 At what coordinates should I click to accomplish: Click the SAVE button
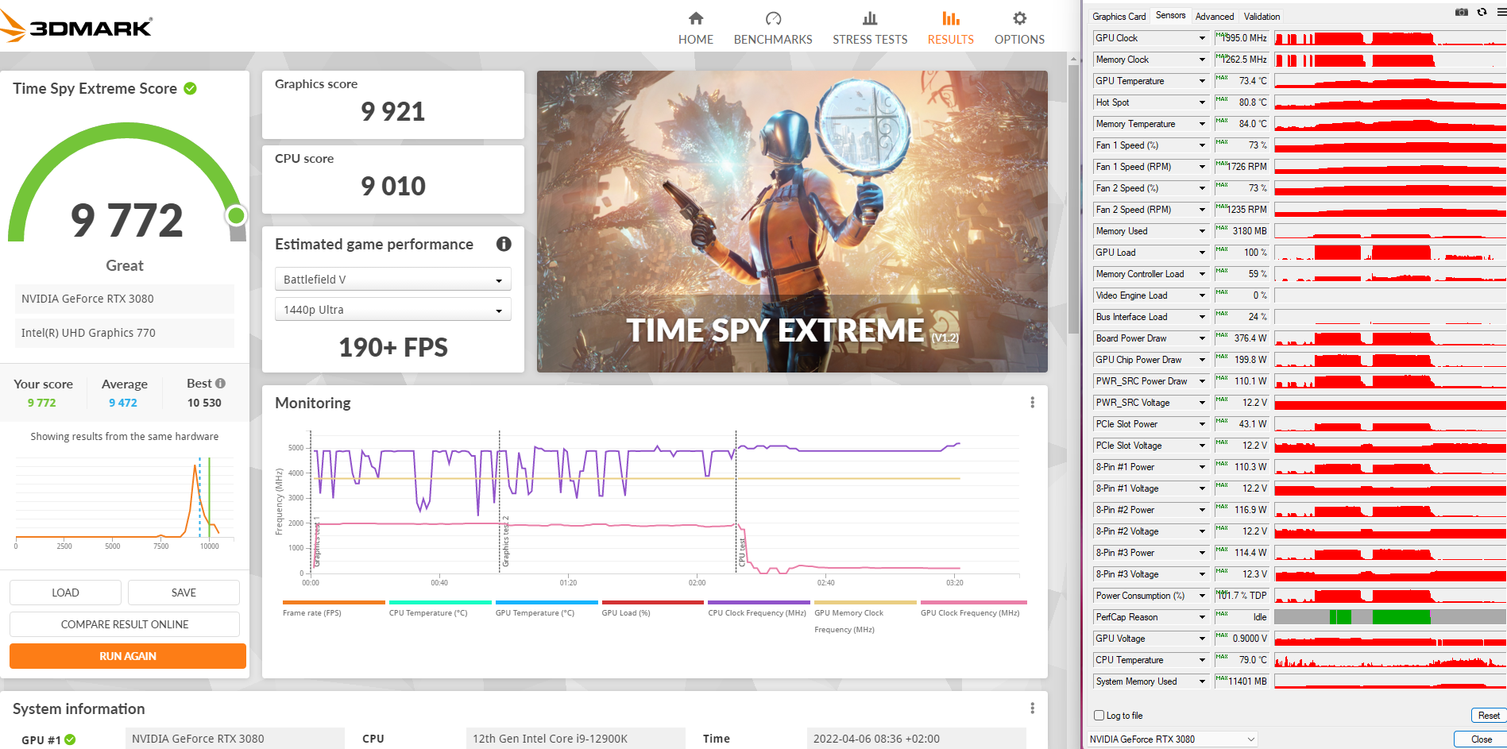tap(184, 593)
